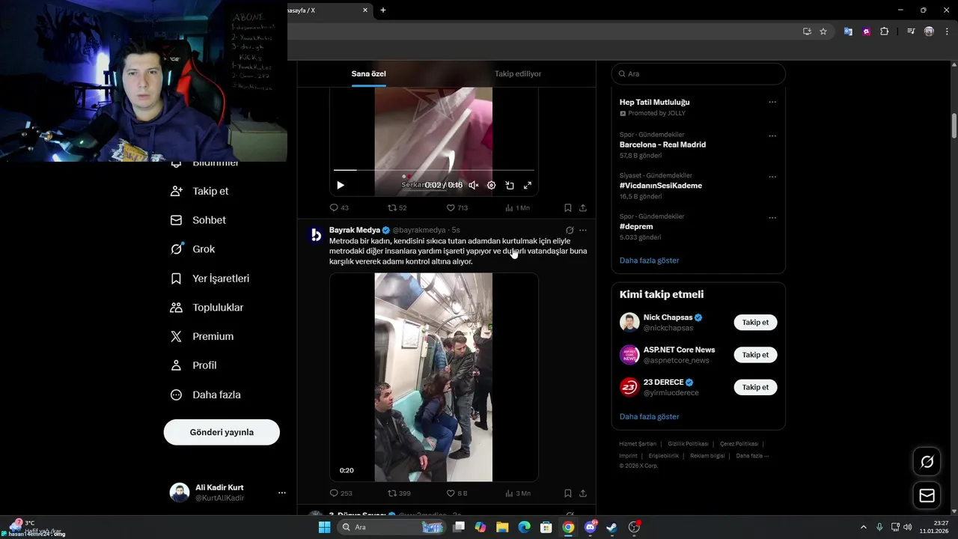
Task: Open the Takip et item in the sidebar
Action: tap(200, 191)
